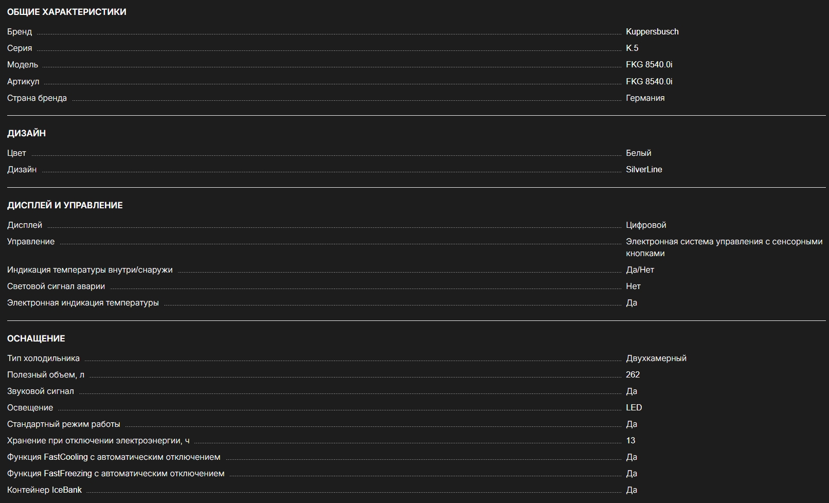Viewport: 829px width, 503px height.
Task: Click the Цифровой display value
Action: pyautogui.click(x=645, y=225)
